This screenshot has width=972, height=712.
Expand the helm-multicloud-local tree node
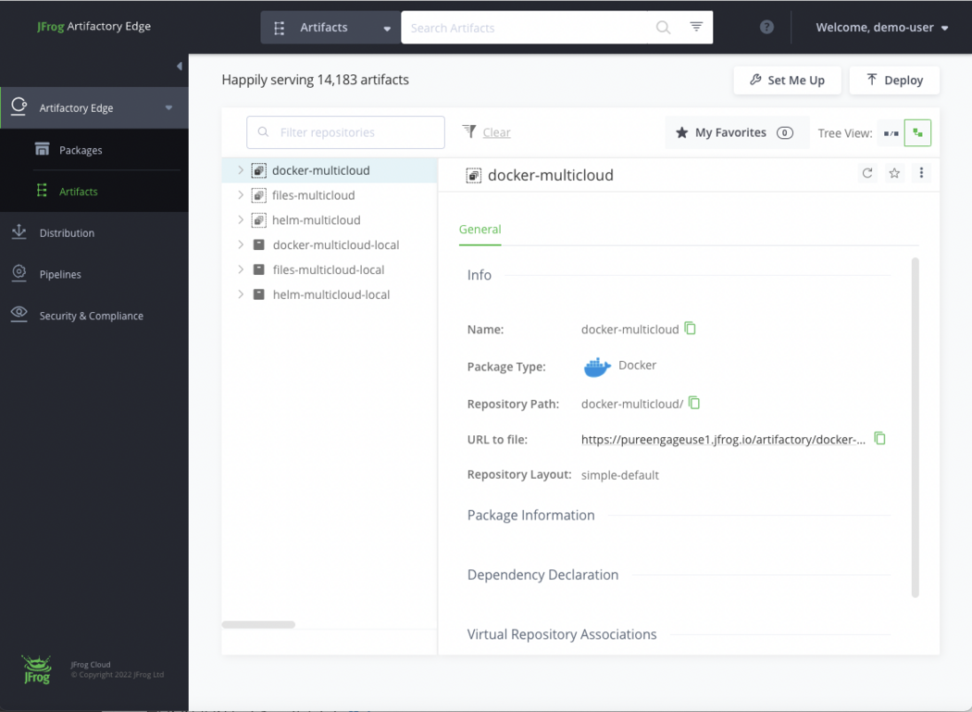pyautogui.click(x=241, y=294)
